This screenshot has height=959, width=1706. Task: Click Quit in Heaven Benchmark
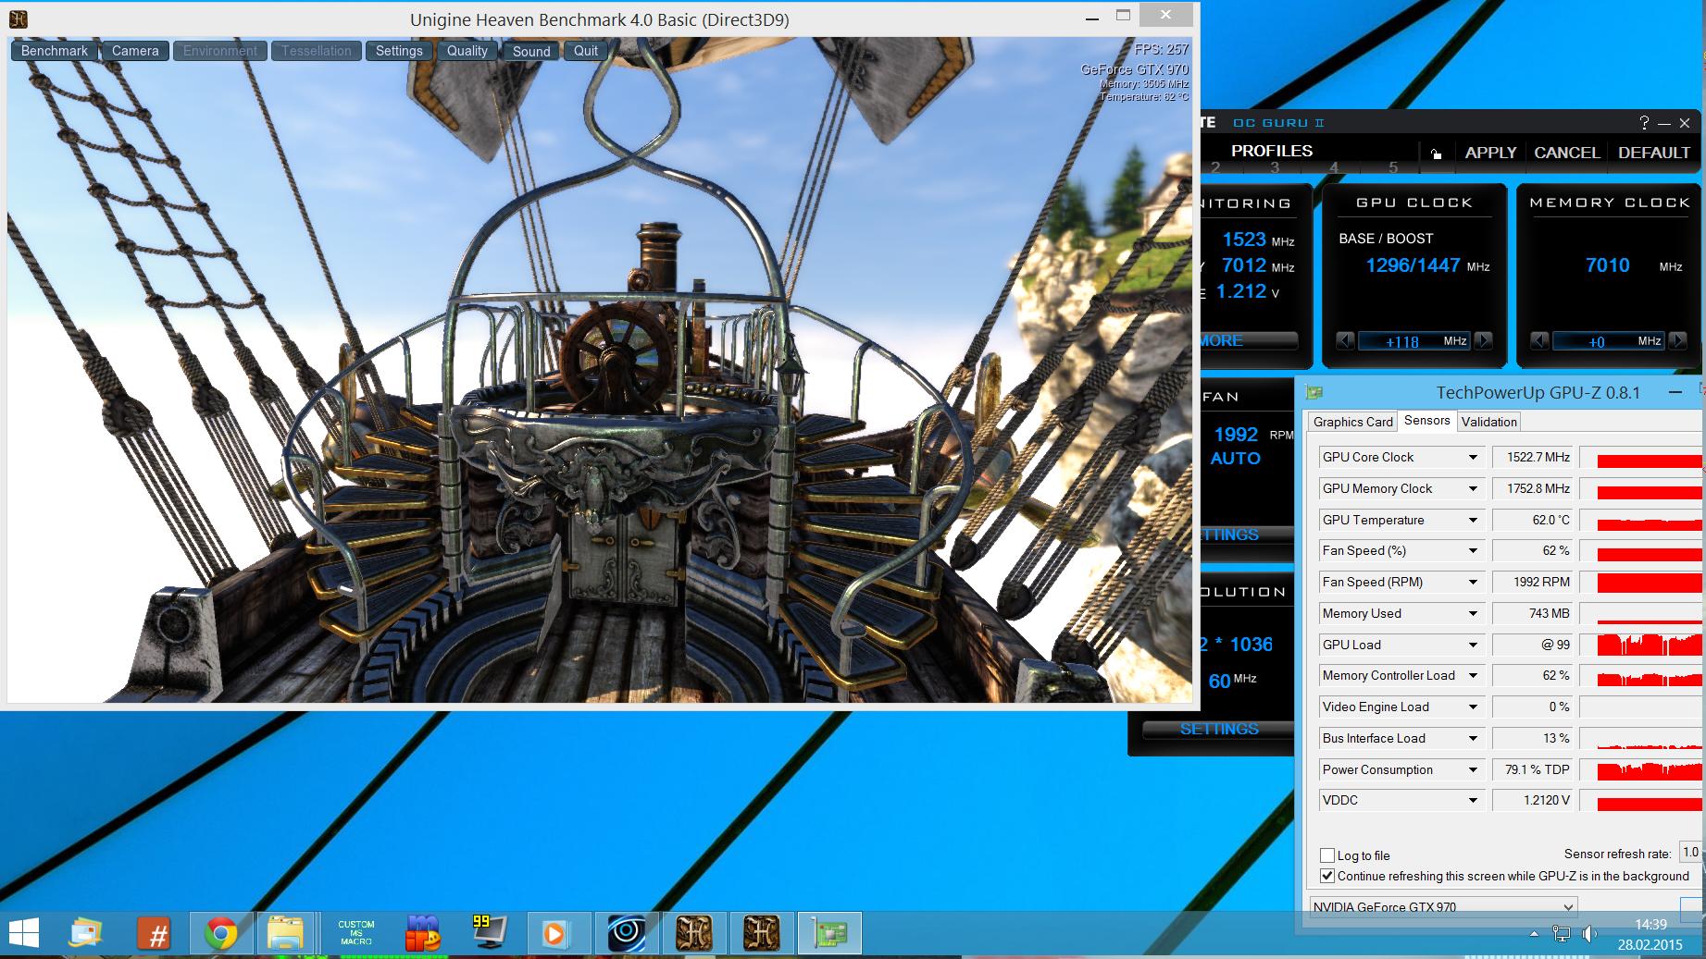pos(586,51)
